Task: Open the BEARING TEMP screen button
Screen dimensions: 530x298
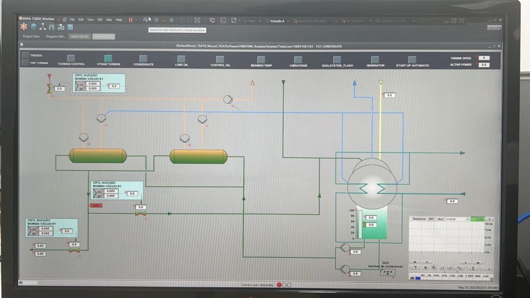Action: coord(261,60)
